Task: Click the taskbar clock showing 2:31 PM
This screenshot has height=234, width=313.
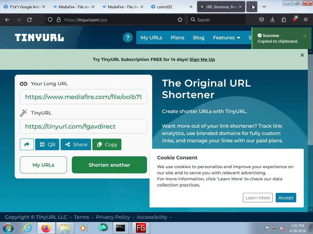Action: (297, 228)
